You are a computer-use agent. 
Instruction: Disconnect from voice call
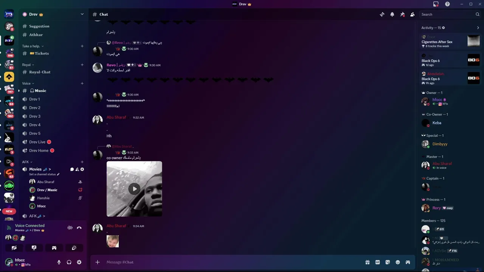pos(79,228)
